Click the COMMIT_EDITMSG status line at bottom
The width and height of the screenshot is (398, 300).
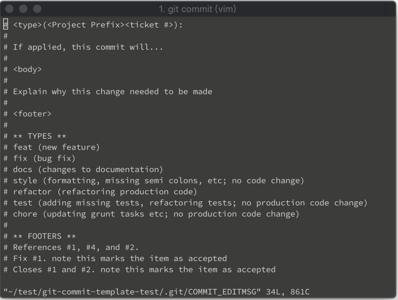156,292
